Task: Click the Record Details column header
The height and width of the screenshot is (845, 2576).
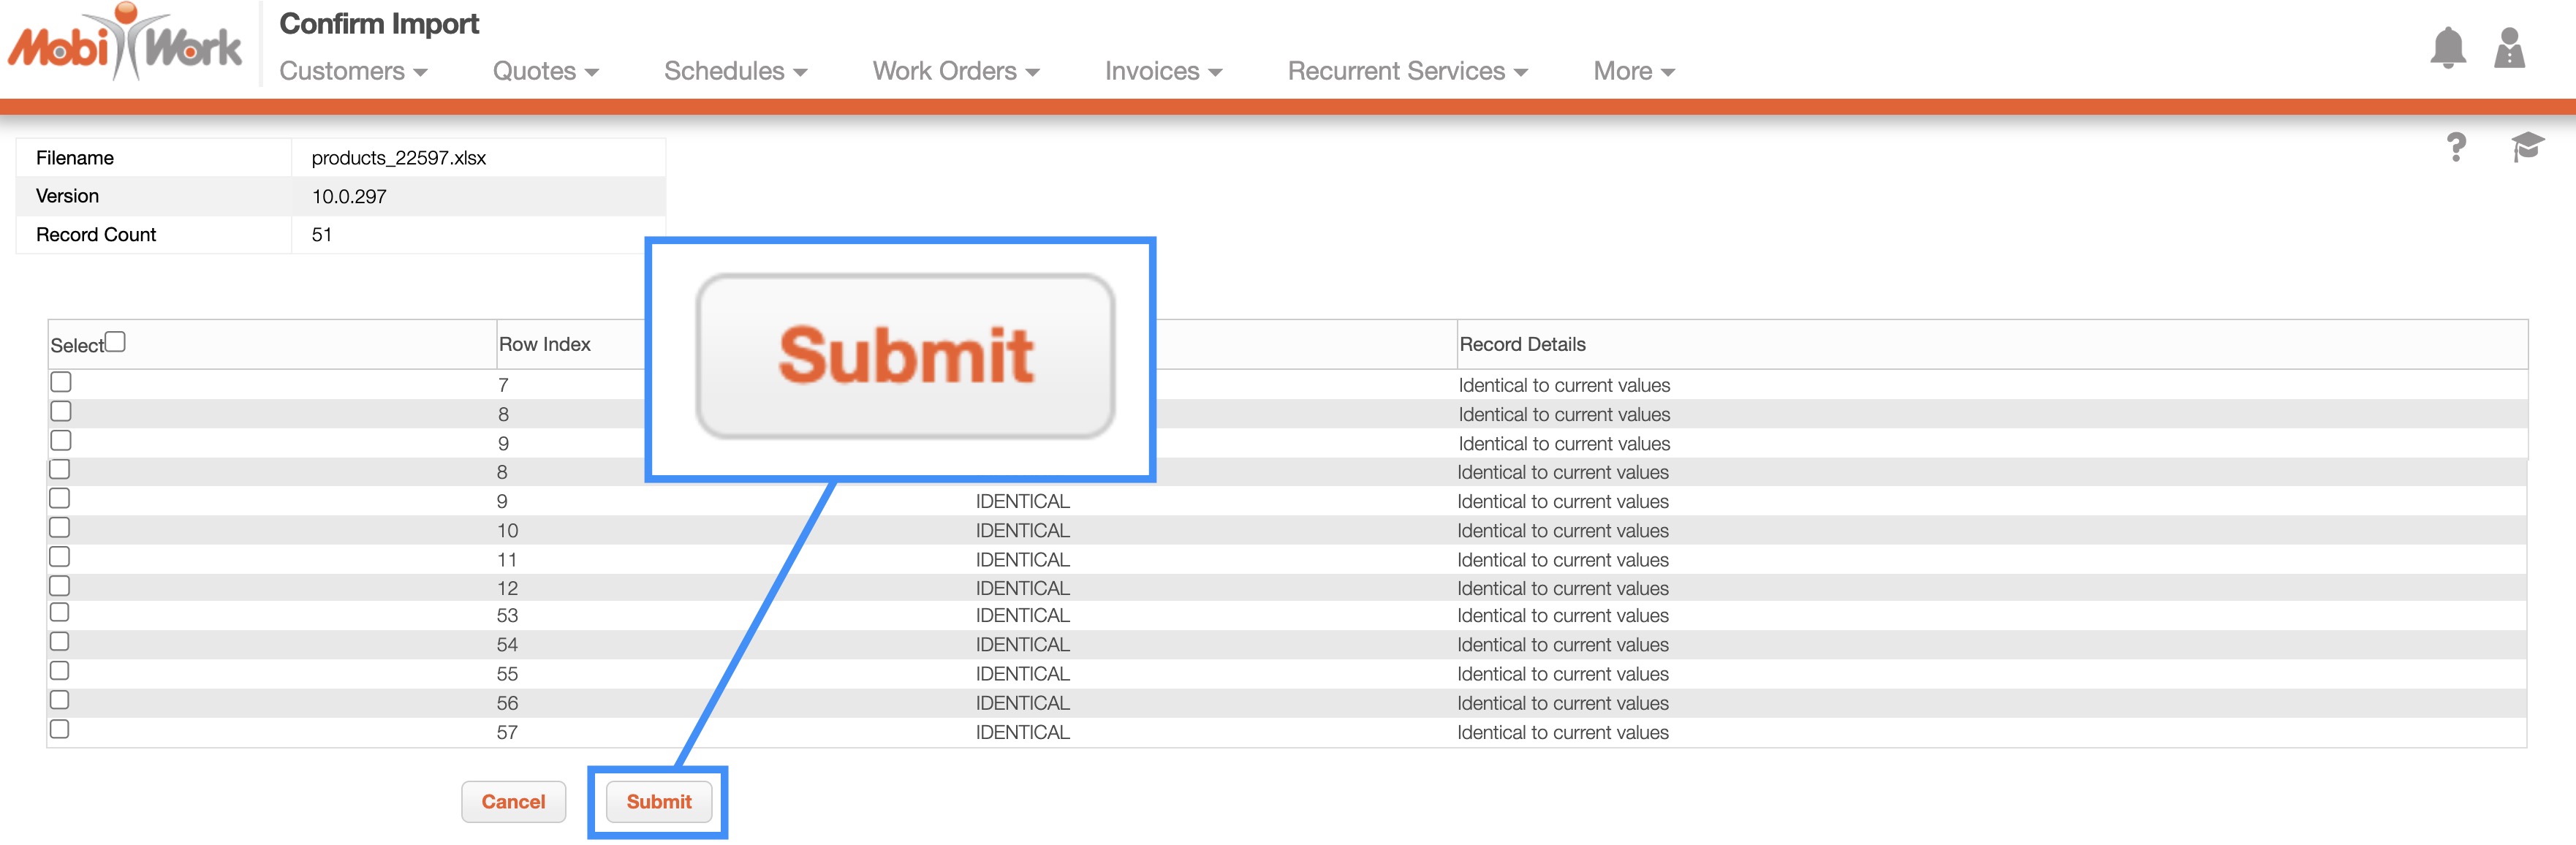Action: coord(1522,344)
